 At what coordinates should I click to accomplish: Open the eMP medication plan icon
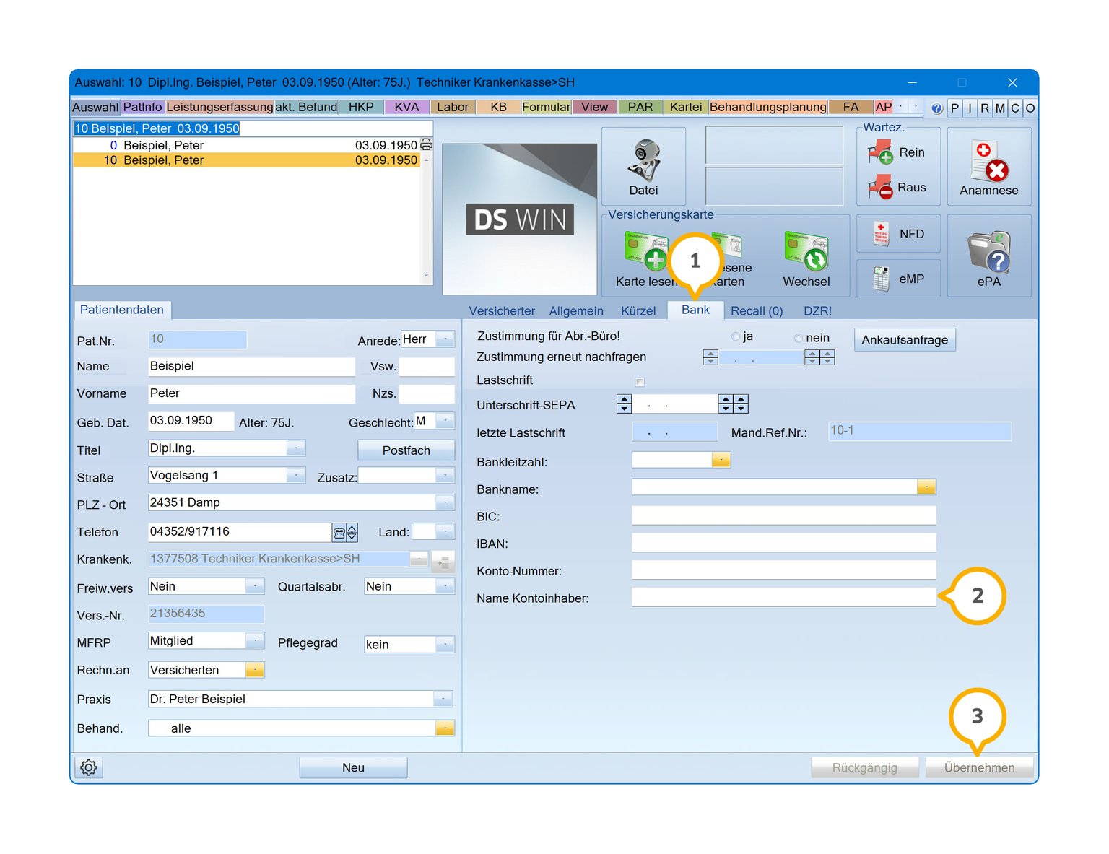click(898, 279)
